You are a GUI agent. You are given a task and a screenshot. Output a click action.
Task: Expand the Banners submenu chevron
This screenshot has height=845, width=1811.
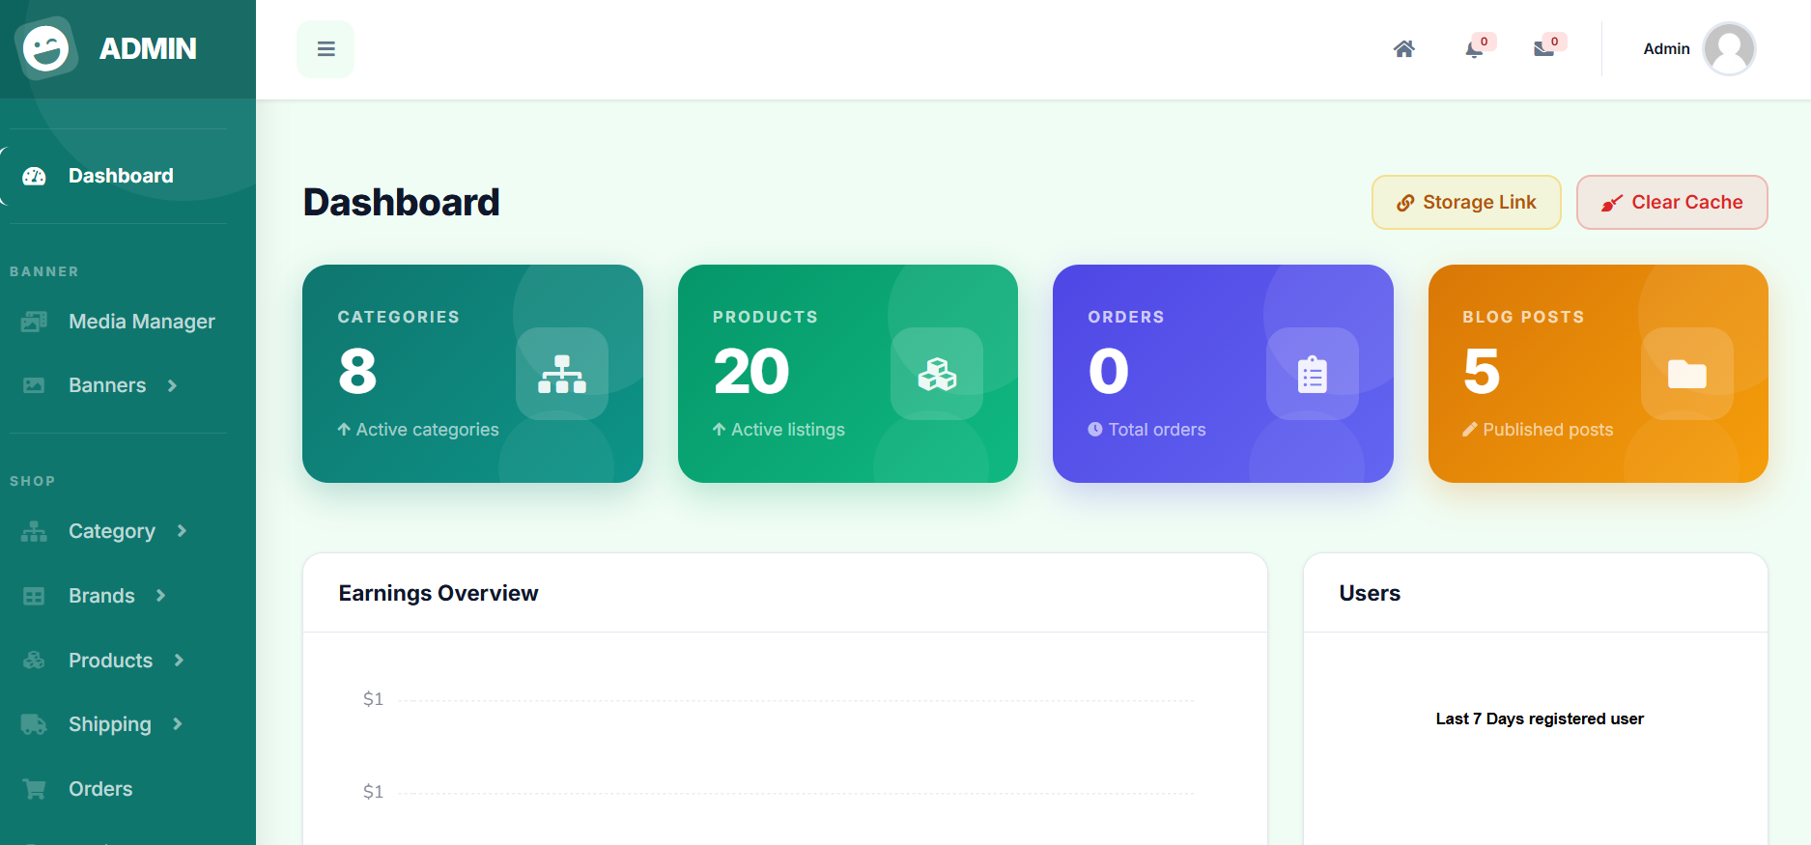point(172,385)
